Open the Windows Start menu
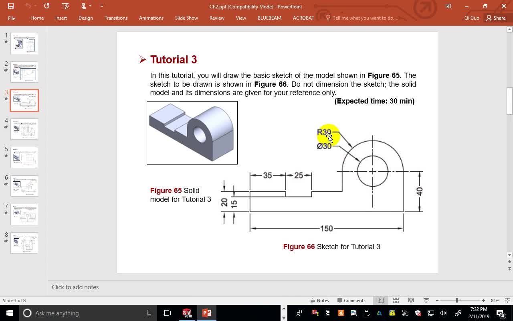This screenshot has width=513, height=321. pos(10,313)
